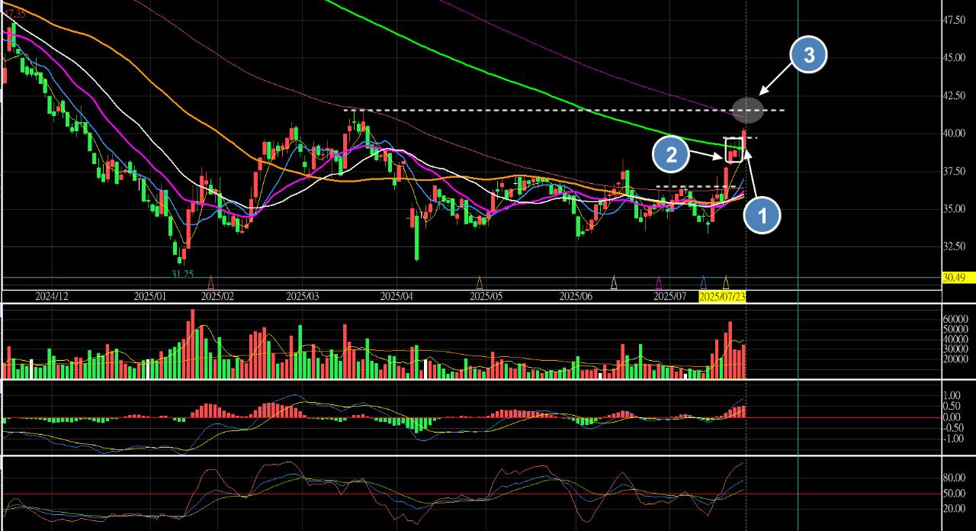The height and width of the screenshot is (531, 976).
Task: Select the blue triangle marker on the date axis
Action: (704, 283)
